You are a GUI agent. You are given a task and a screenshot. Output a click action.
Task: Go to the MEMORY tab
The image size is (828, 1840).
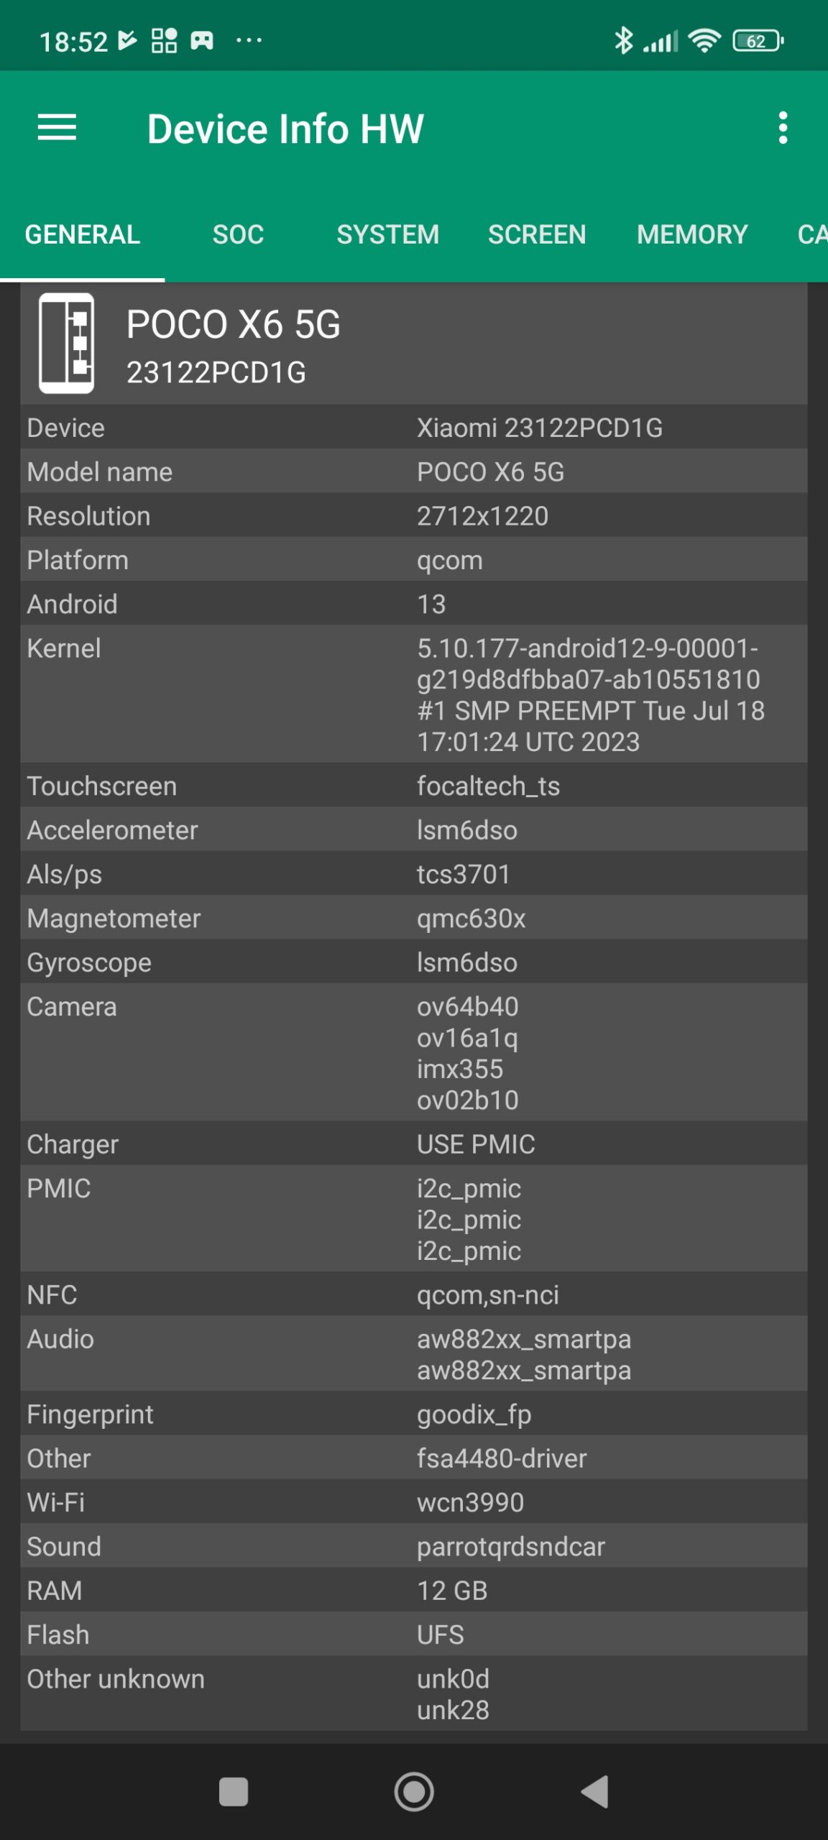point(692,234)
